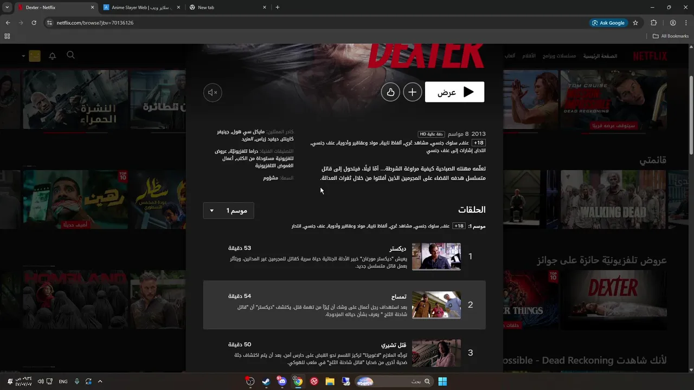Close the Dexter - Netflix tab

(x=92, y=8)
